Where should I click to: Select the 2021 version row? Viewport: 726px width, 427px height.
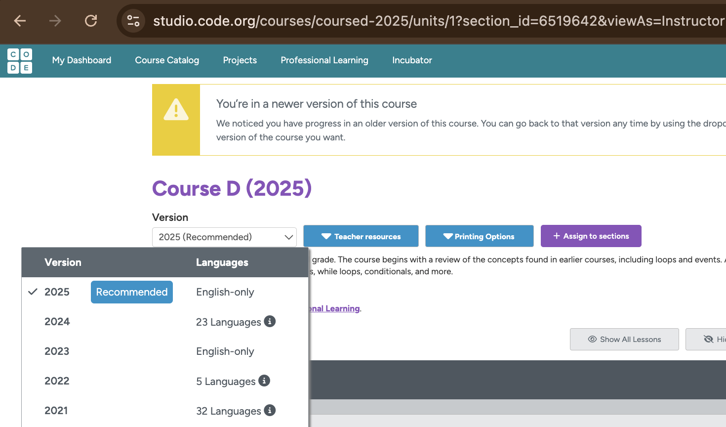coord(165,411)
